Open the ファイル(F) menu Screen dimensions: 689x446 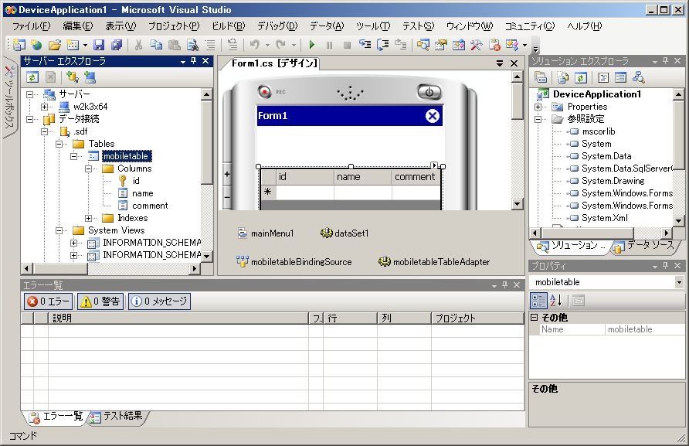(x=31, y=26)
